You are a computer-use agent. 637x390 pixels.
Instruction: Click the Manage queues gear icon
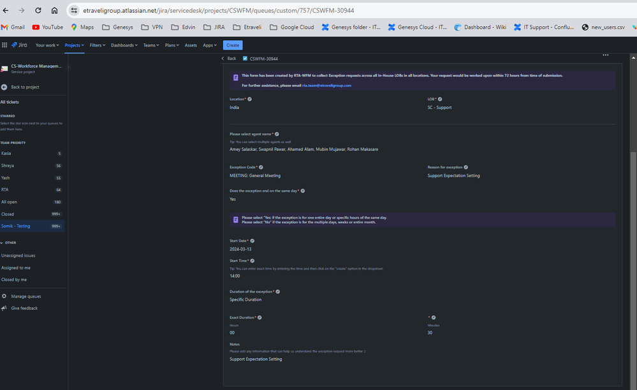[x=6, y=295]
